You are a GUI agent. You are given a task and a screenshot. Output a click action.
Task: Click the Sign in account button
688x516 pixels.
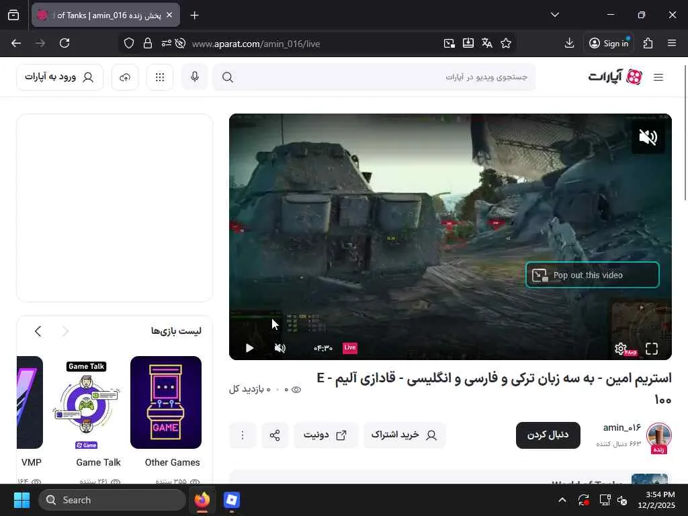point(609,43)
